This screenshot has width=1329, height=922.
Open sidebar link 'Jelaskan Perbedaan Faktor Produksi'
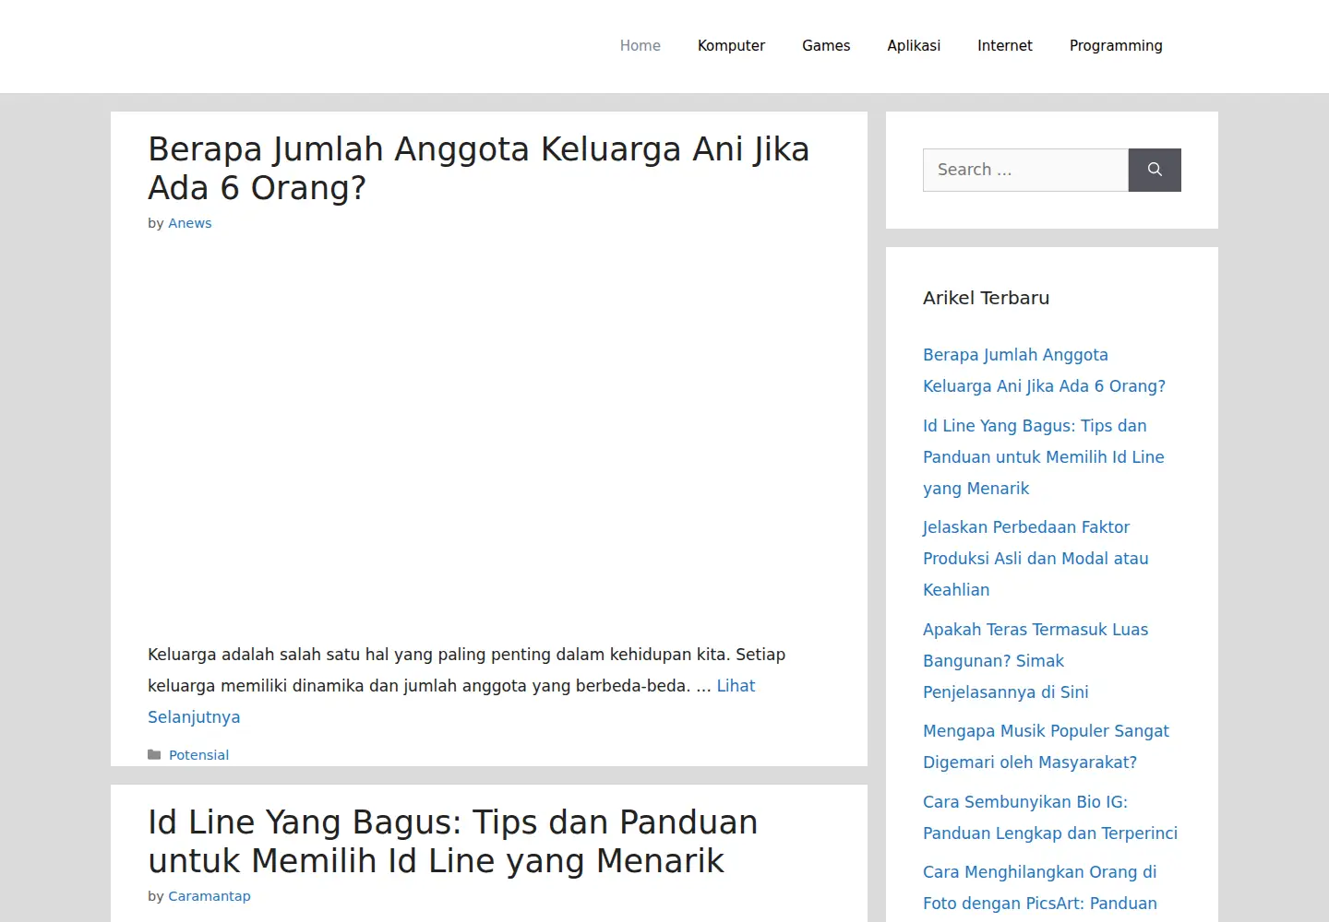point(1036,559)
